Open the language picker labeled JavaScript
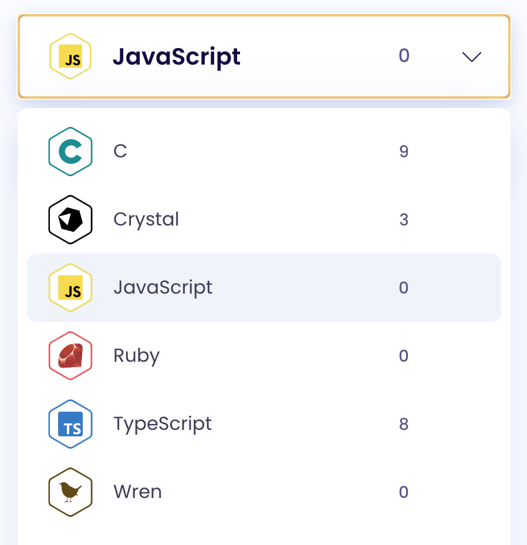The height and width of the screenshot is (545, 527). (x=263, y=56)
